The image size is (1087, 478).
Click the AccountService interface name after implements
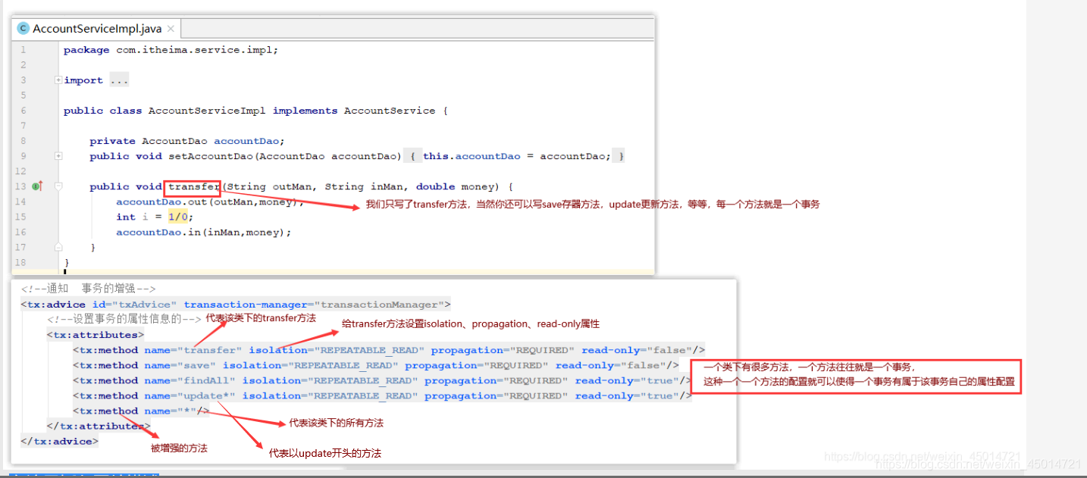pyautogui.click(x=390, y=111)
